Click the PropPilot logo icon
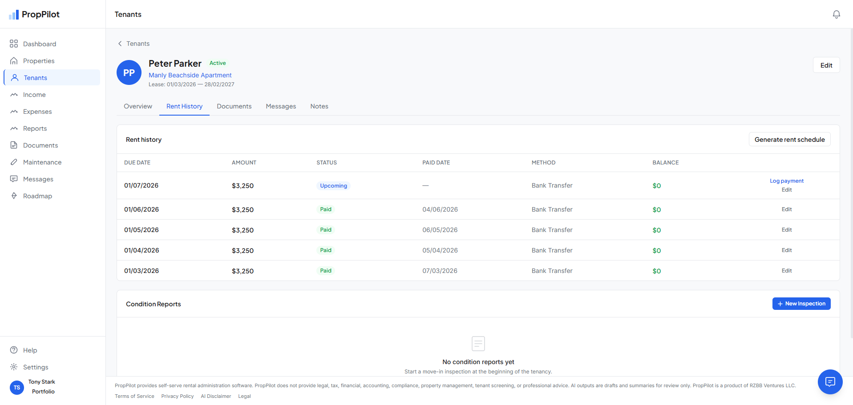853x405 pixels. click(14, 15)
